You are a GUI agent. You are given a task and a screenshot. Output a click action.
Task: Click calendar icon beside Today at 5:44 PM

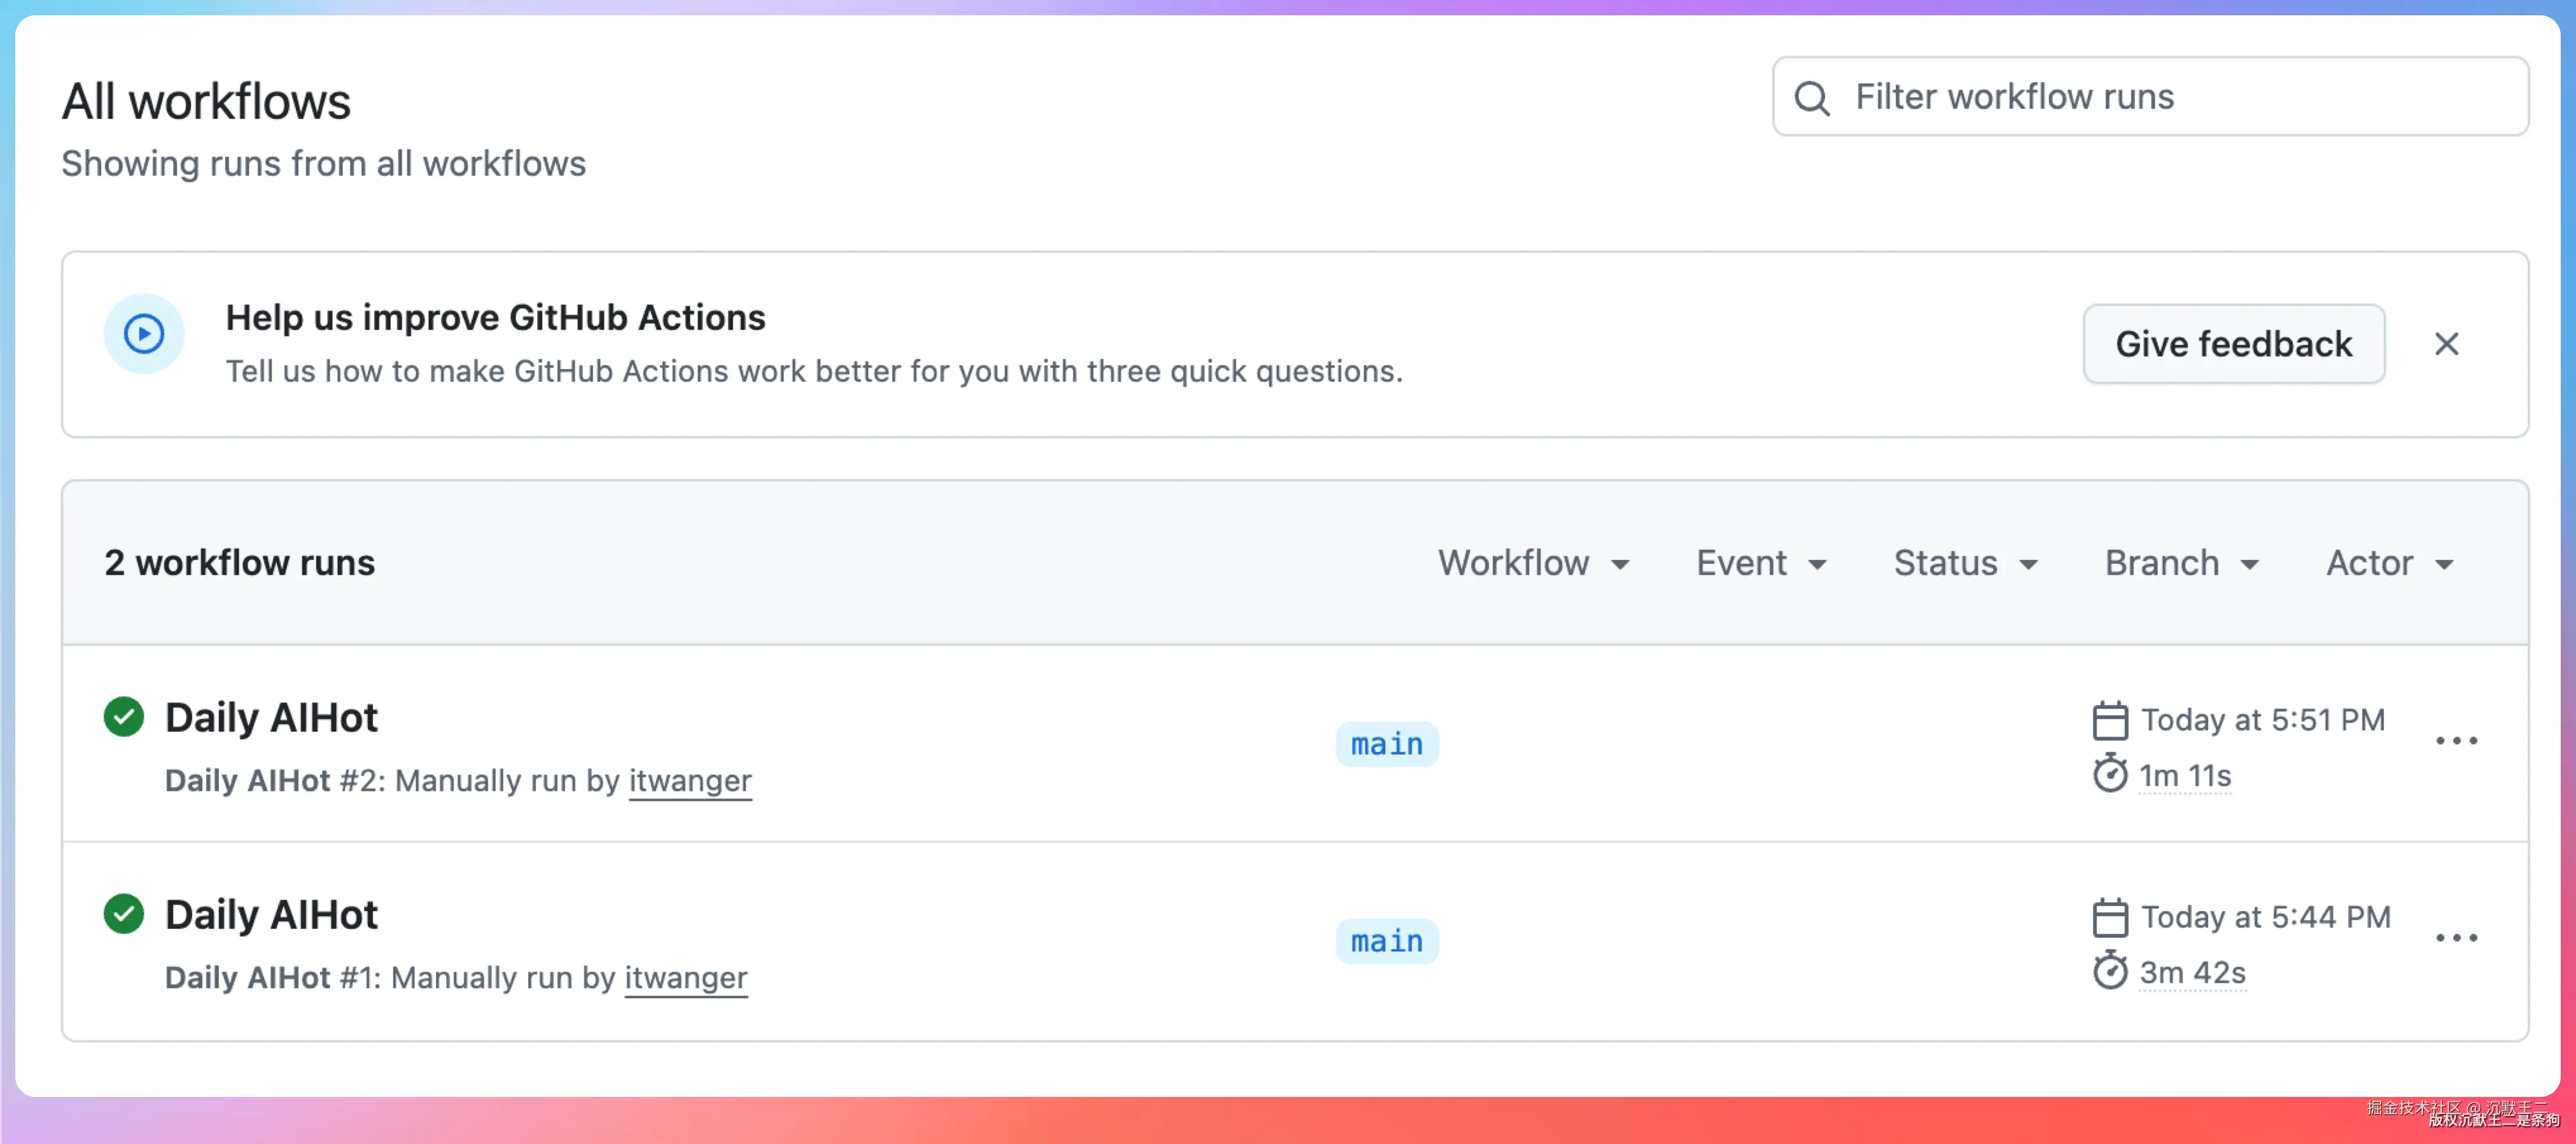pos(2110,917)
